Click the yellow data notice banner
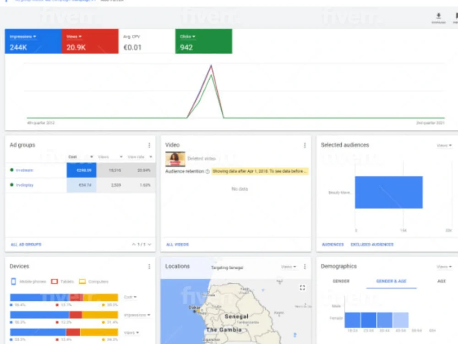Viewport: 458px width, 344px height. point(260,171)
